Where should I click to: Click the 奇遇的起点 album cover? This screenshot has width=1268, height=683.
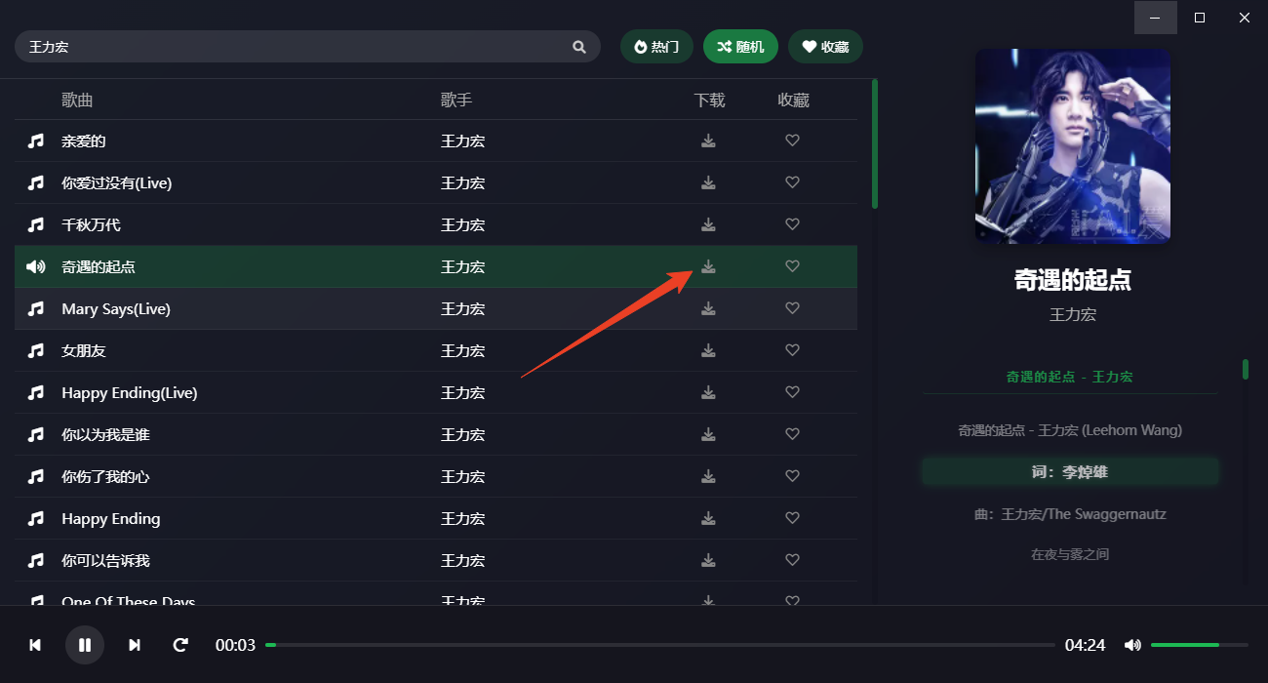click(1073, 146)
